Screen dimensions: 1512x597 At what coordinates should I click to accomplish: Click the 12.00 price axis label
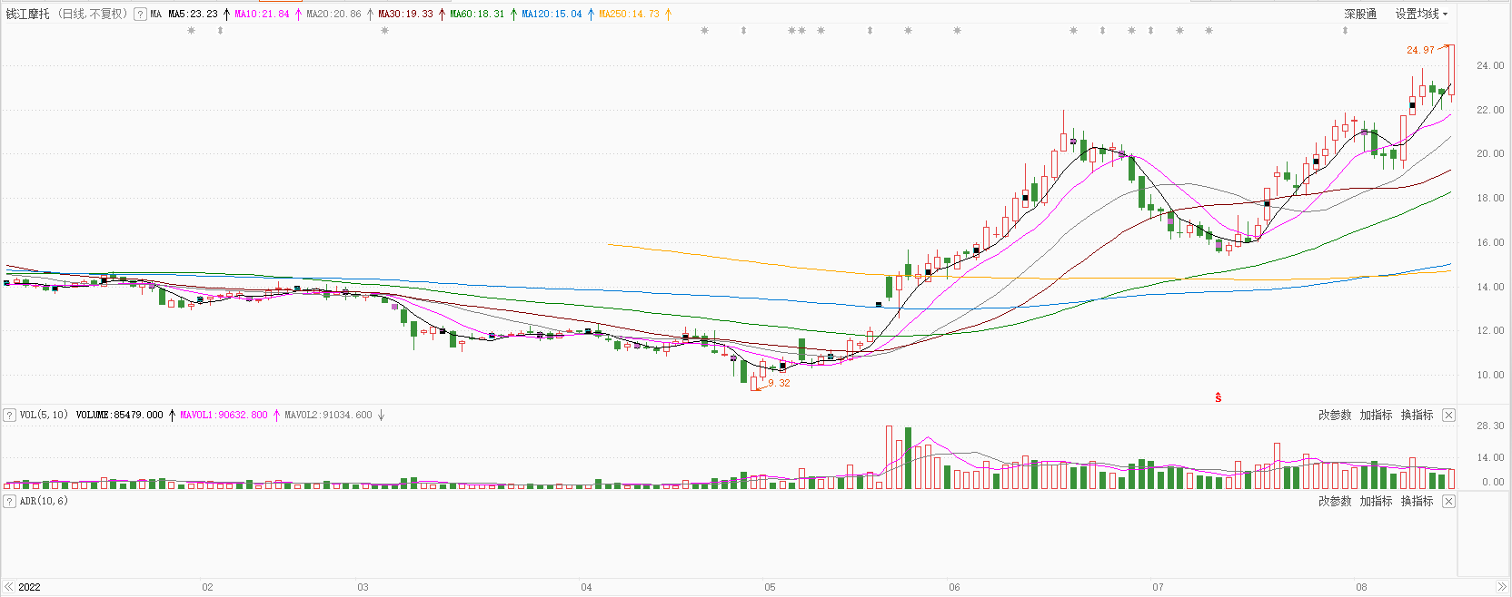pos(1490,330)
